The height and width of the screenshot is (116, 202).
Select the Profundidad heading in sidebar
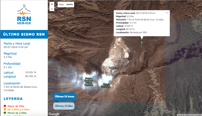12,64
